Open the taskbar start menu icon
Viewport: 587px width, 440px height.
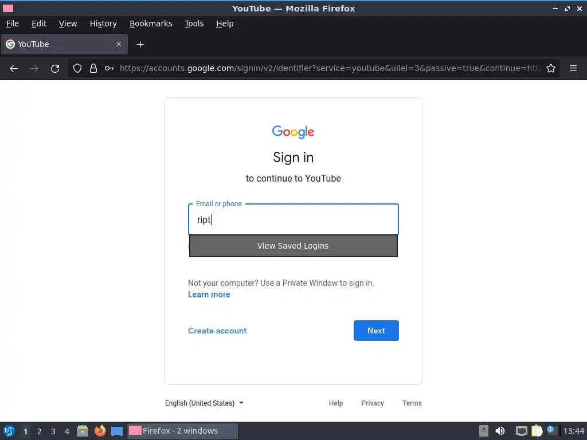pyautogui.click(x=9, y=431)
